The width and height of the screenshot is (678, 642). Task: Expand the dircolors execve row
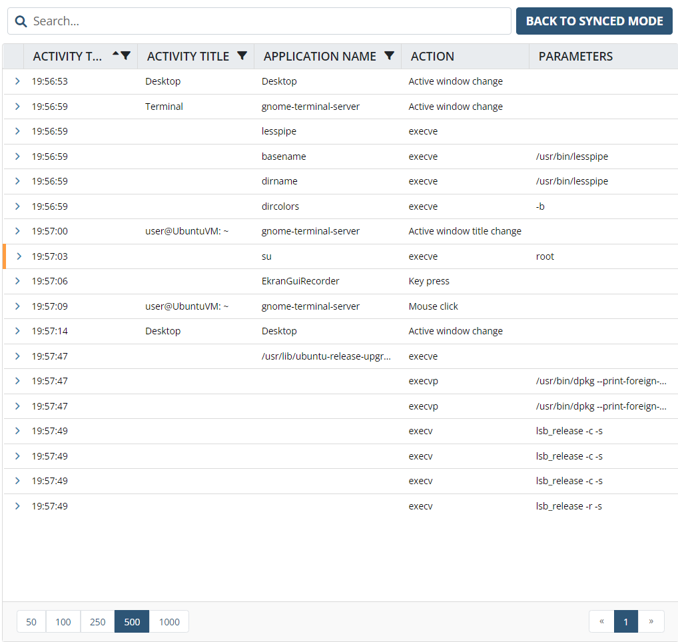(x=17, y=206)
